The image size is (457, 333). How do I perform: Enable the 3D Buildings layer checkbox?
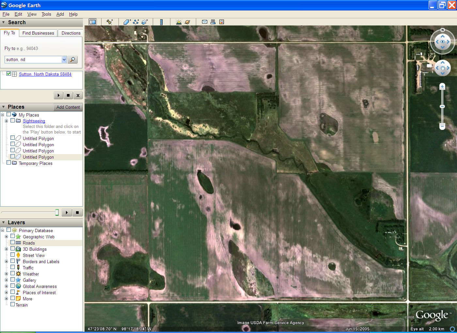(x=12, y=248)
